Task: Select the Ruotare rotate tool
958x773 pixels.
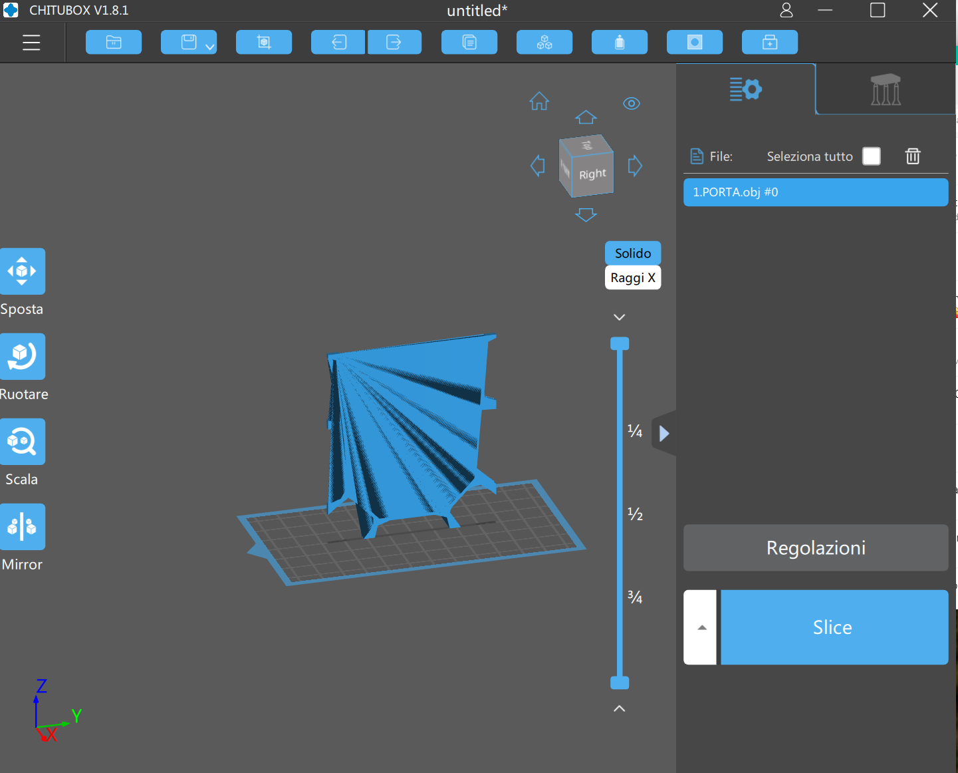Action: (23, 357)
